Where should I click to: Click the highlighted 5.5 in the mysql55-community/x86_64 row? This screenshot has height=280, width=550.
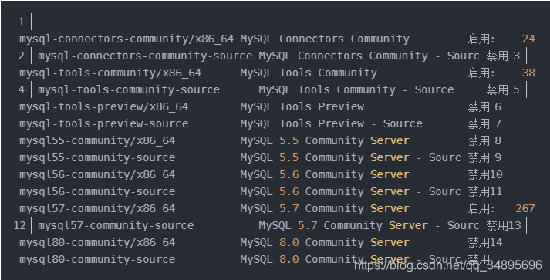(x=289, y=140)
